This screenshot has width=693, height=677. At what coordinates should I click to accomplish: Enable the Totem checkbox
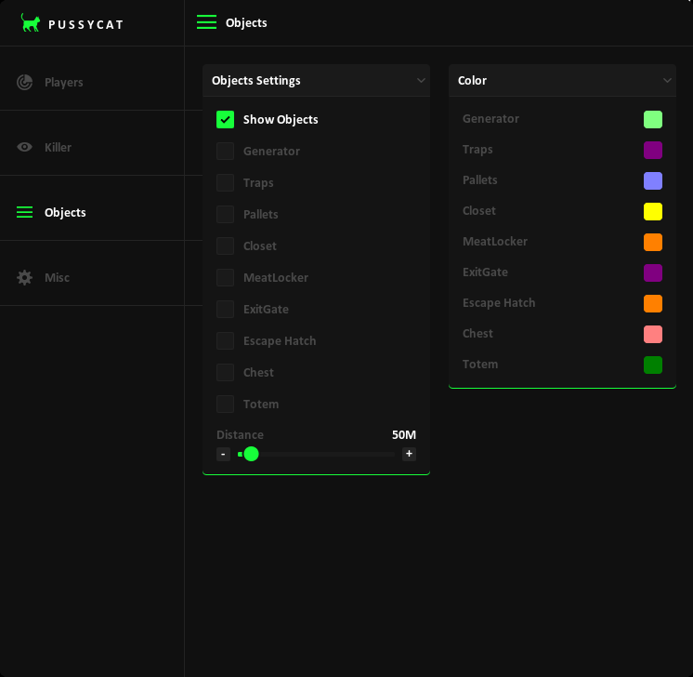point(225,404)
